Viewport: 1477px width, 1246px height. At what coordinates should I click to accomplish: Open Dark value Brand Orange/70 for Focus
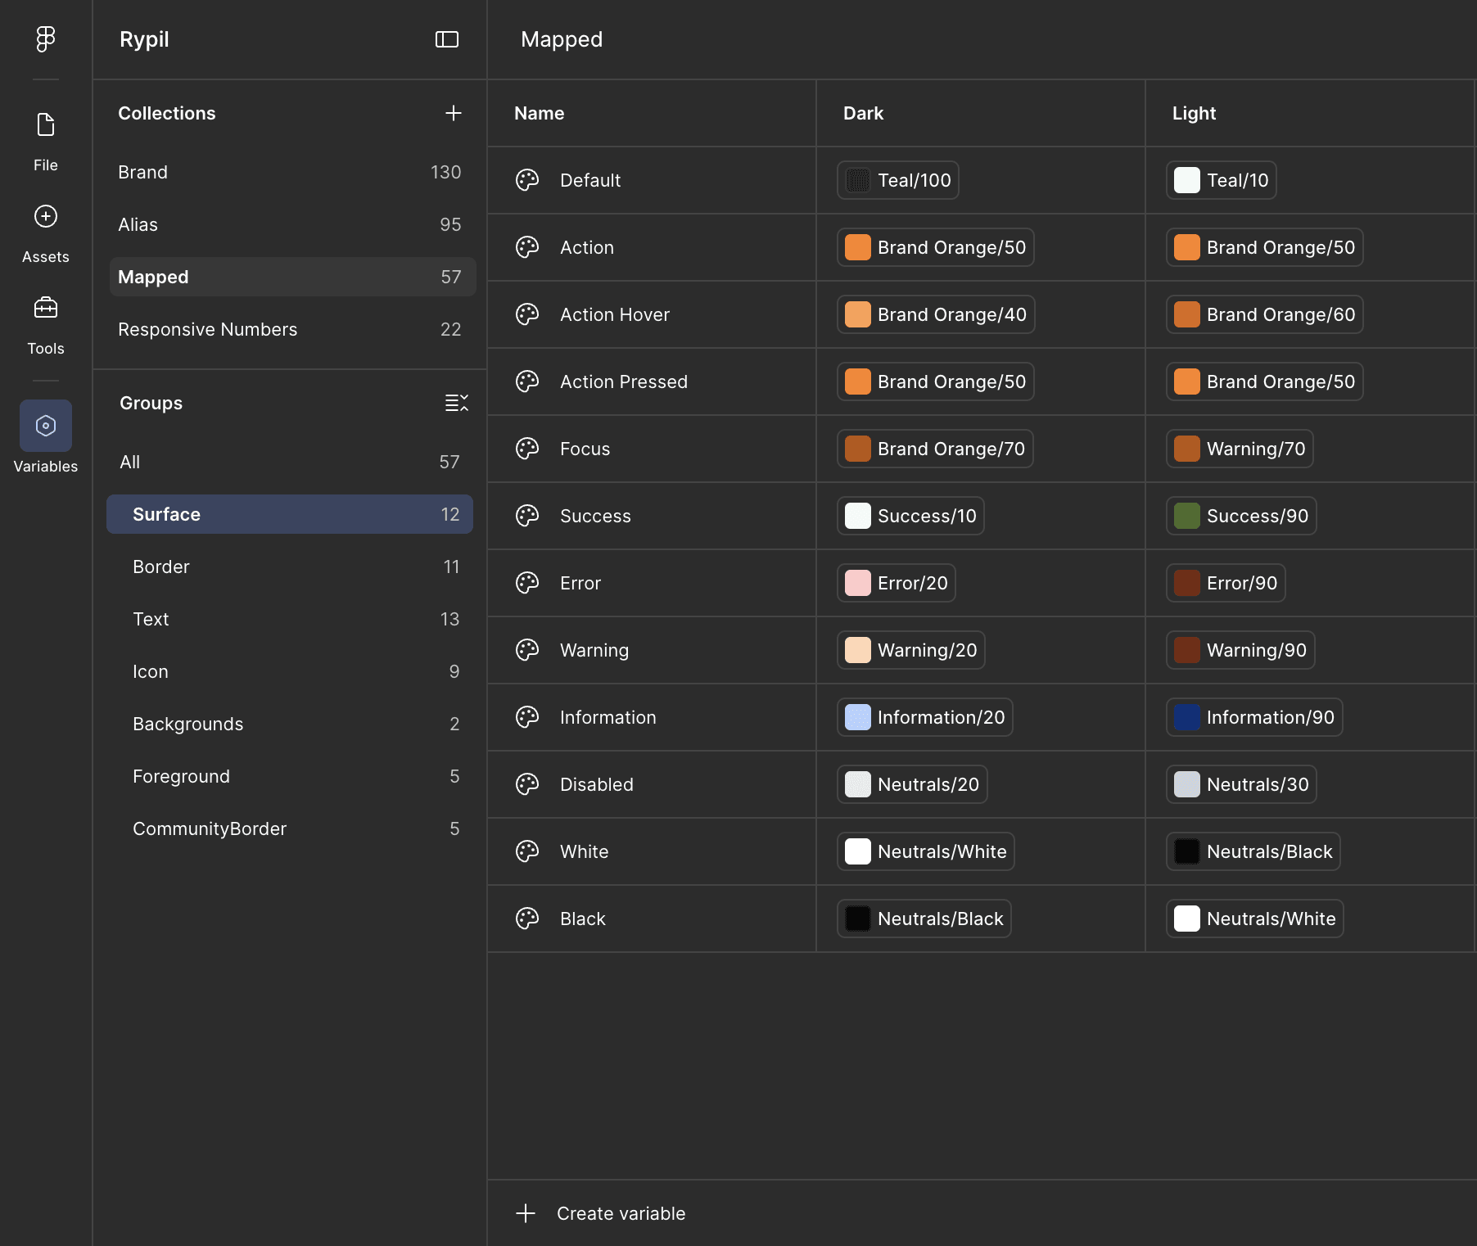pos(935,449)
